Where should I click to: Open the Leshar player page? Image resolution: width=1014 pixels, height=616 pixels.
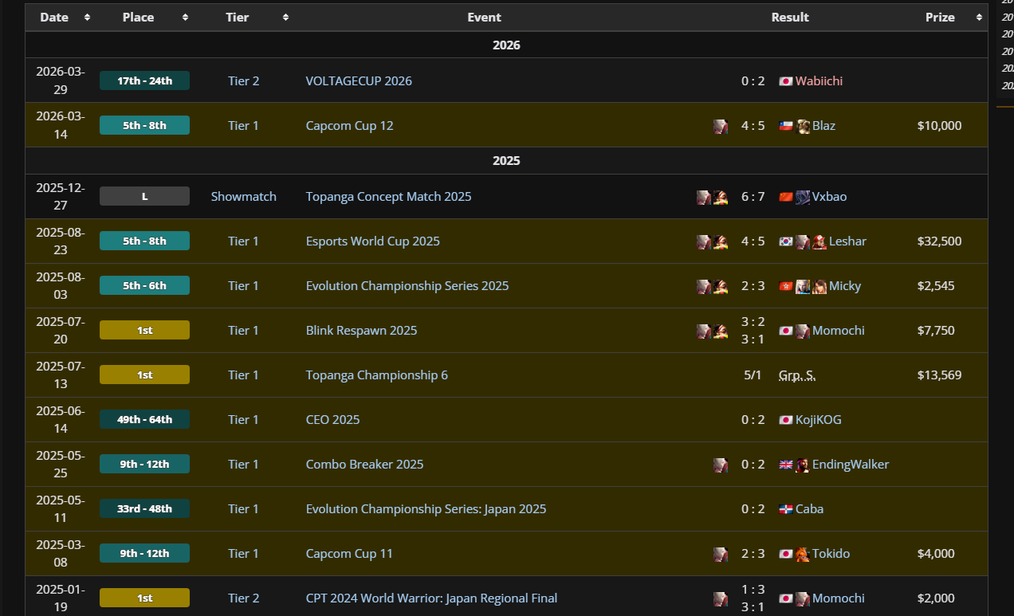(x=847, y=241)
